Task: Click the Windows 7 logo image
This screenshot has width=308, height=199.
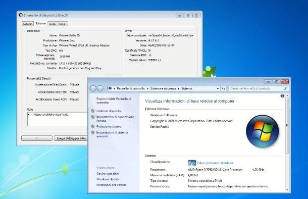Action: pos(262,131)
